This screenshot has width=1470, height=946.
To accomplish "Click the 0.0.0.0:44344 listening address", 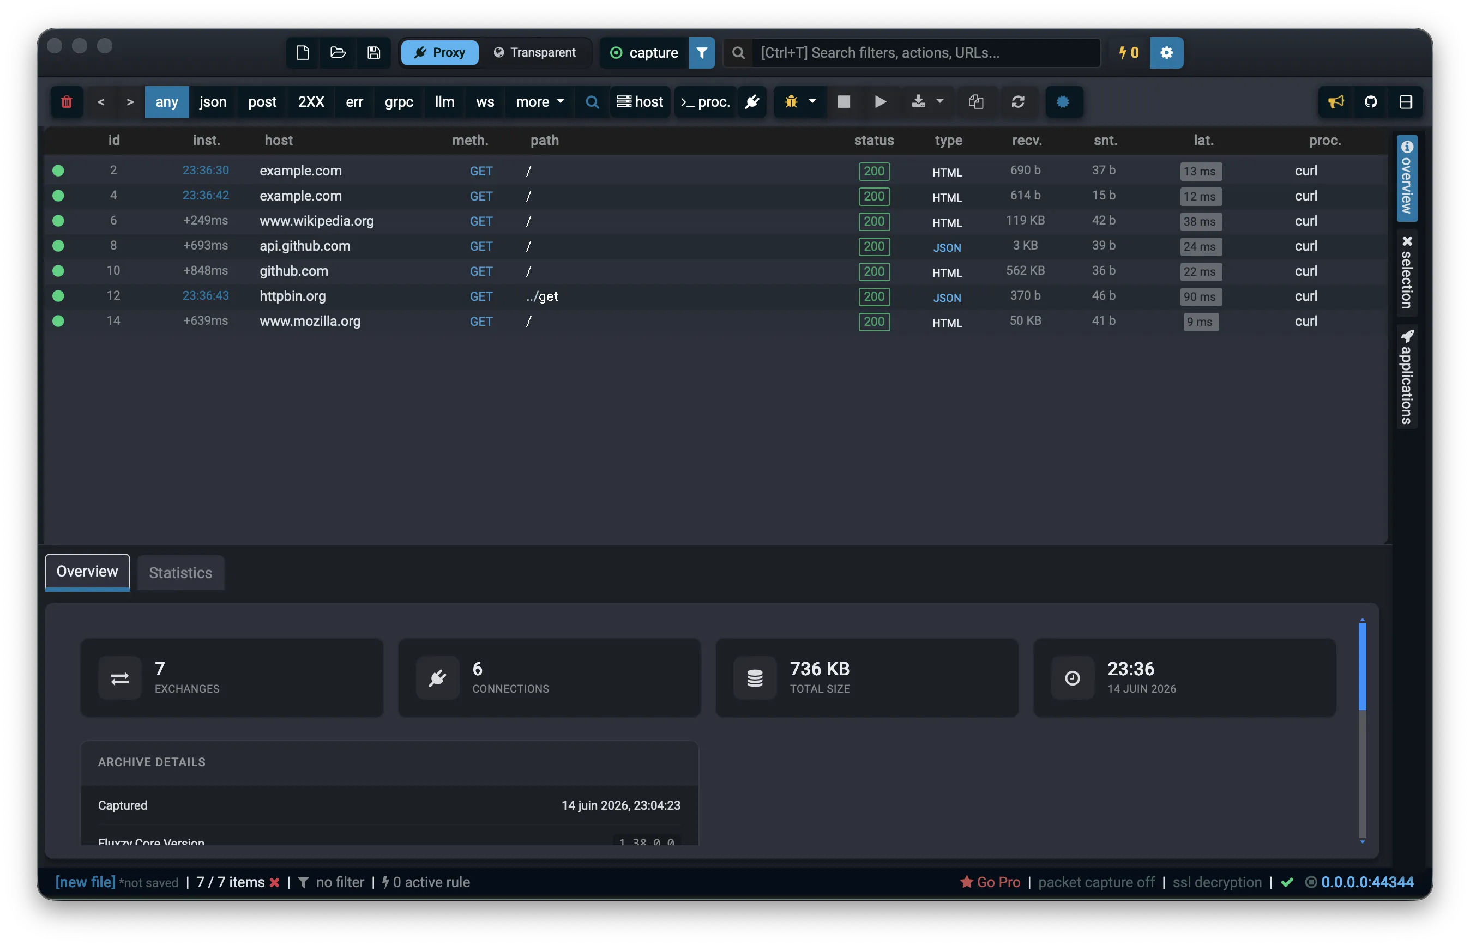I will 1367,883.
